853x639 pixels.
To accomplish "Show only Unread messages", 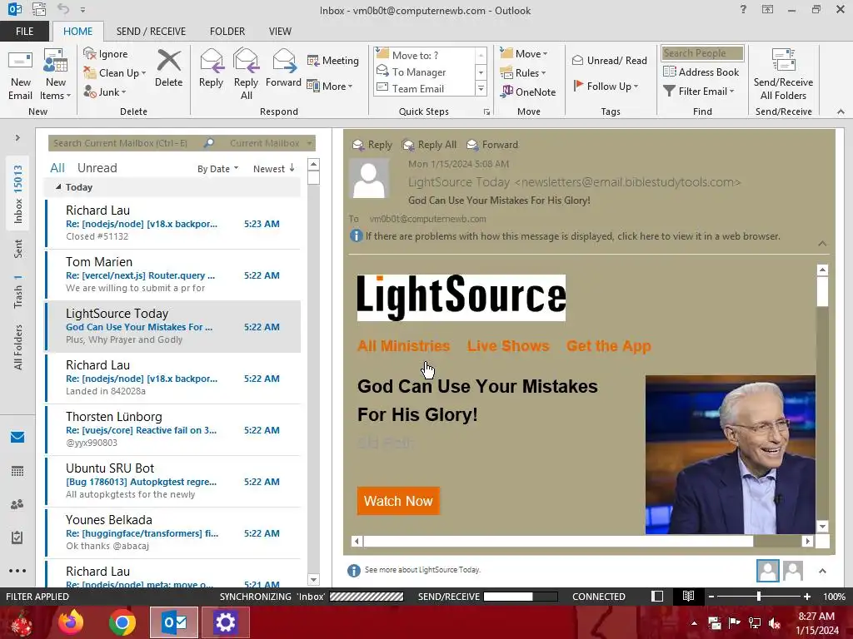I will [97, 168].
